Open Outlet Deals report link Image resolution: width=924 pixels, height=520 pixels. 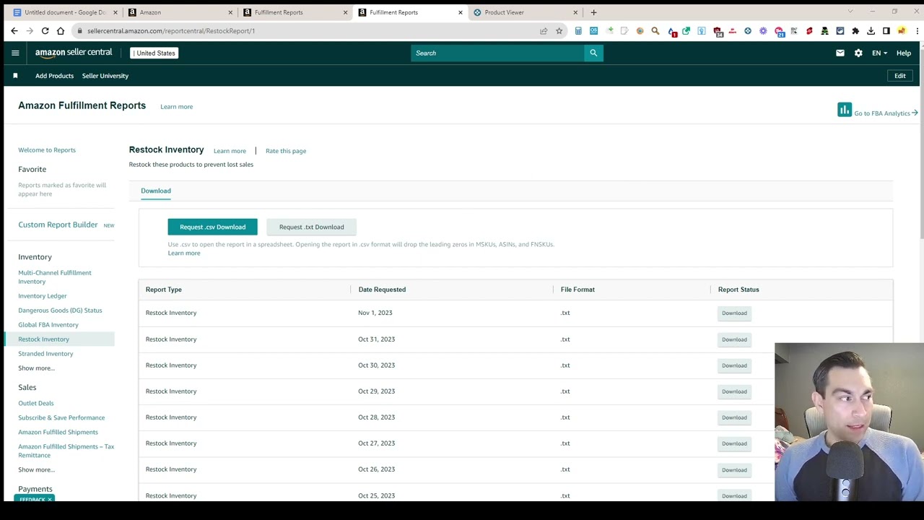pyautogui.click(x=36, y=403)
